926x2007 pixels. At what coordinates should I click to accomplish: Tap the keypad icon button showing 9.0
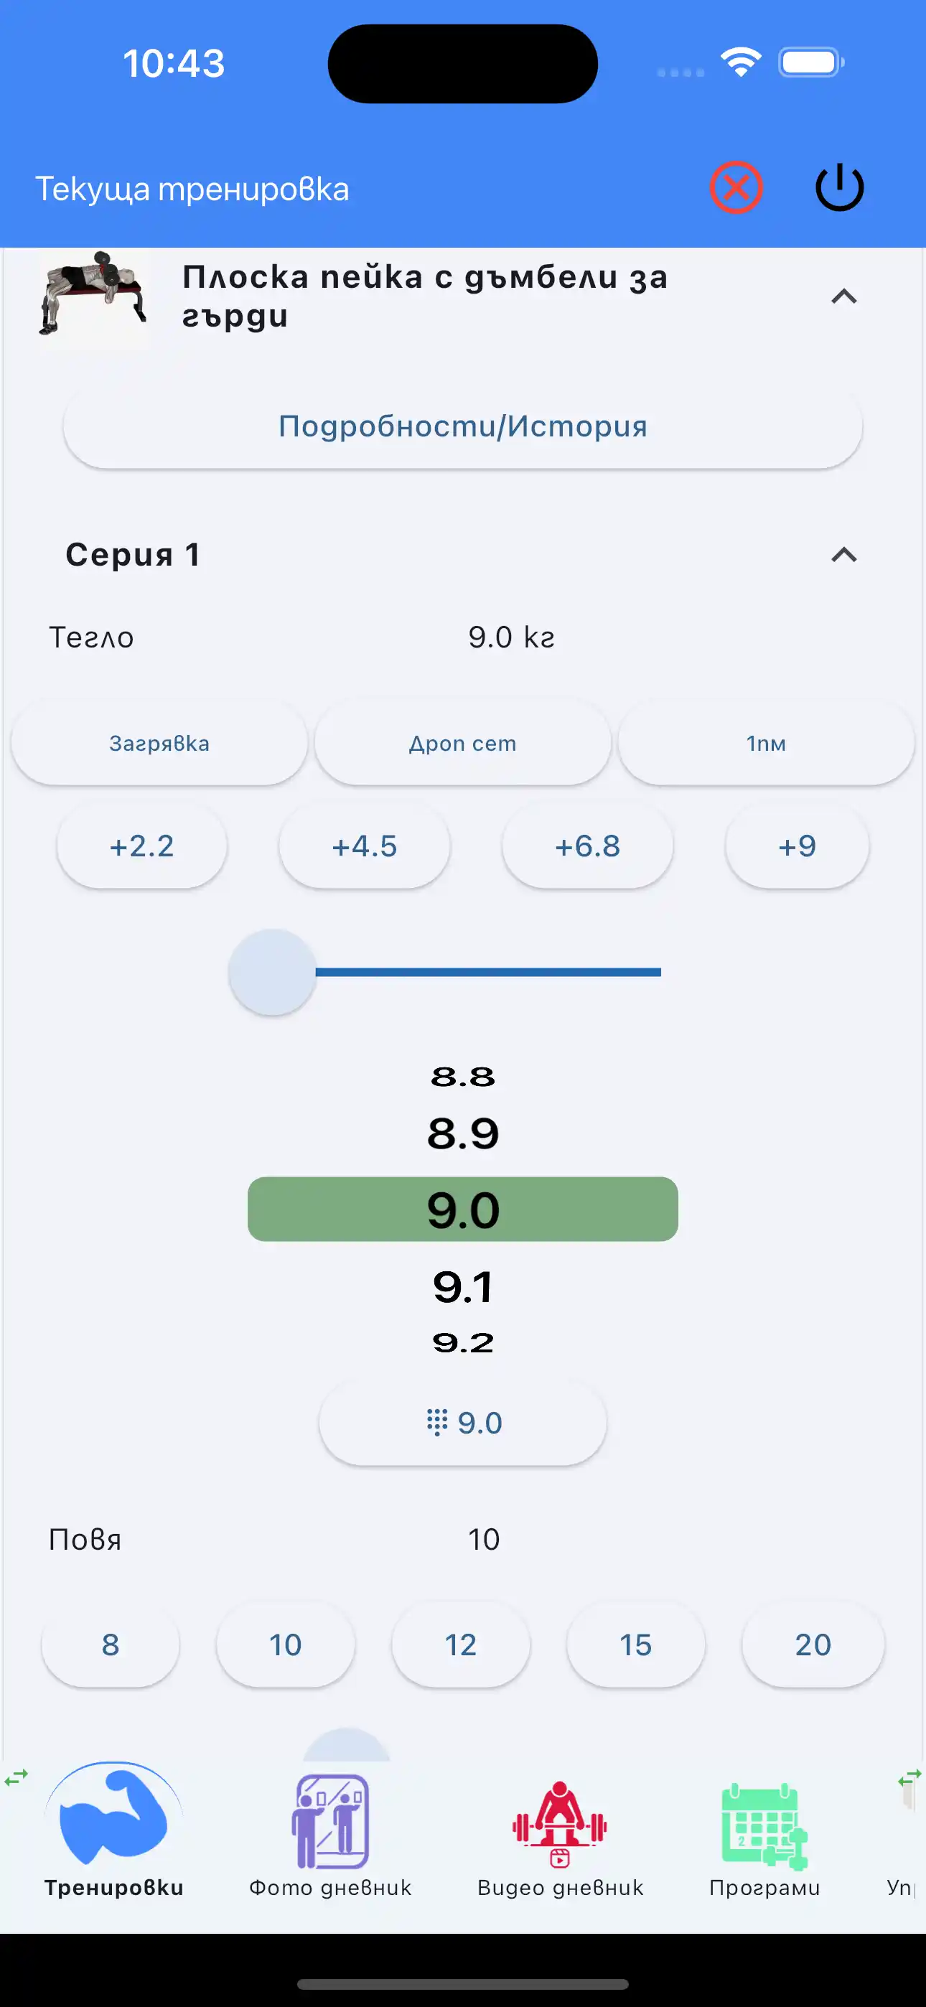(463, 1423)
